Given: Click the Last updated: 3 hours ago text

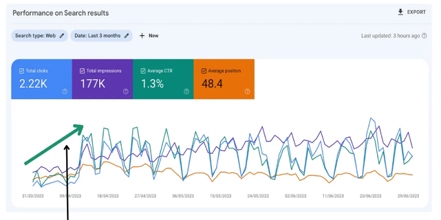Looking at the screenshot, I should pos(390,36).
